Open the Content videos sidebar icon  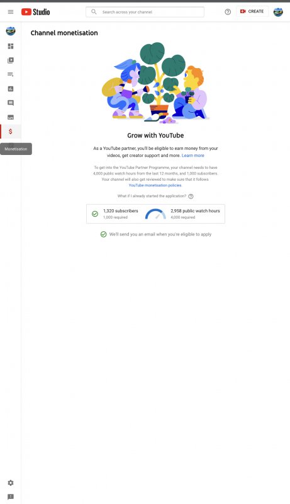(x=11, y=60)
